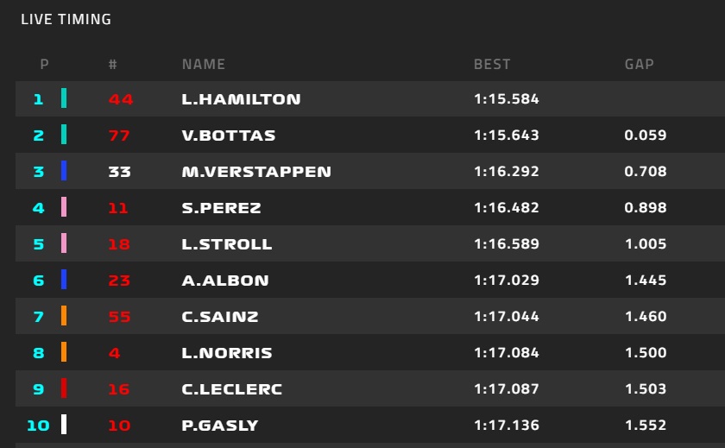Click A.Albon's gap value 1.445

pos(646,281)
